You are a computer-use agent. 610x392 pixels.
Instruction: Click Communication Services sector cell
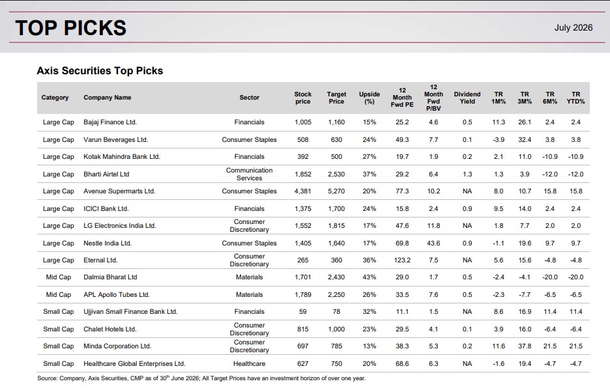point(250,175)
